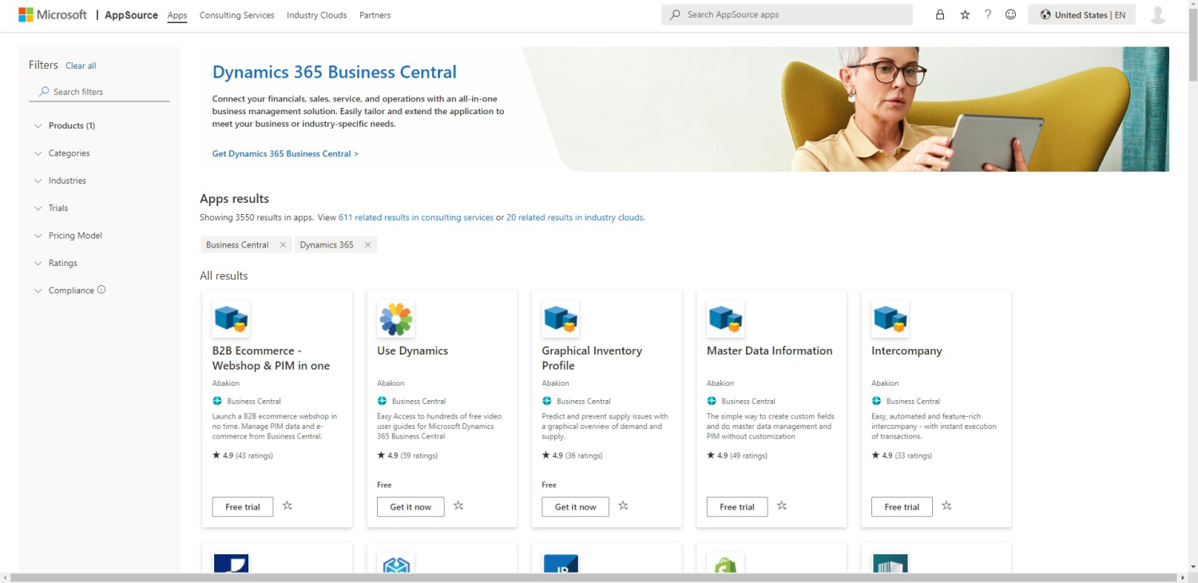This screenshot has height=583, width=1198.
Task: Save Master Data Information using its star outline
Action: click(x=782, y=505)
